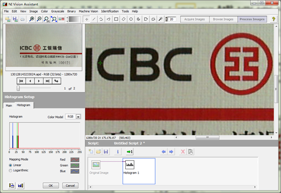Click the Run Once green arrow button
281x193 pixels.
tap(129, 151)
